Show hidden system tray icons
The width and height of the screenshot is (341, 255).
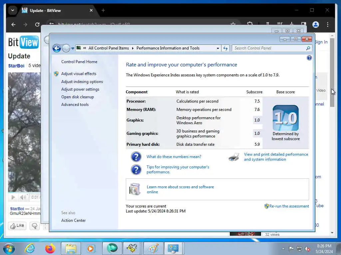pyautogui.click(x=283, y=249)
